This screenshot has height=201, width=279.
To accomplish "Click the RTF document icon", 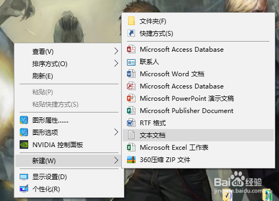I will [131, 123].
